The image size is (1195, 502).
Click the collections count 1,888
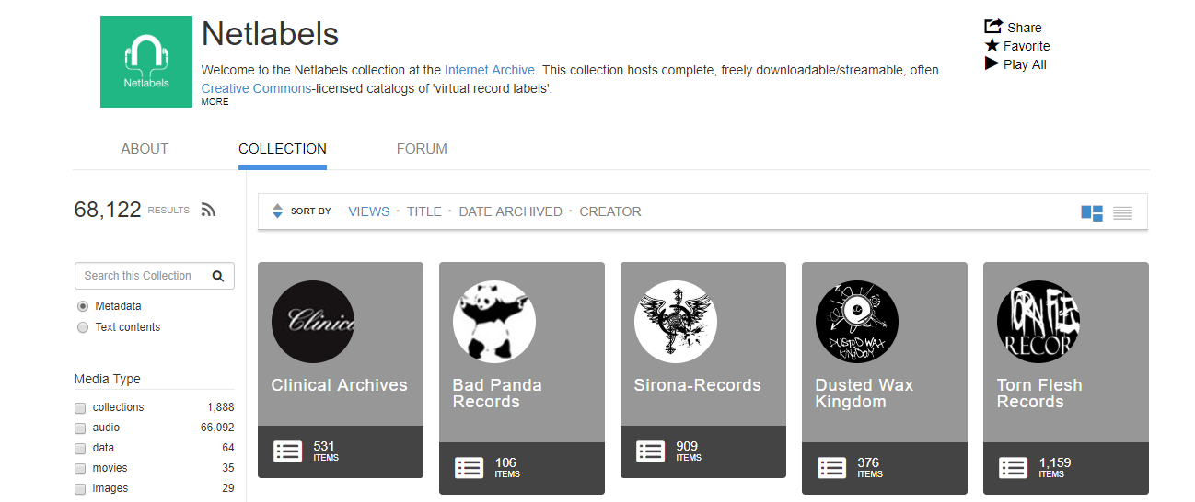click(221, 407)
